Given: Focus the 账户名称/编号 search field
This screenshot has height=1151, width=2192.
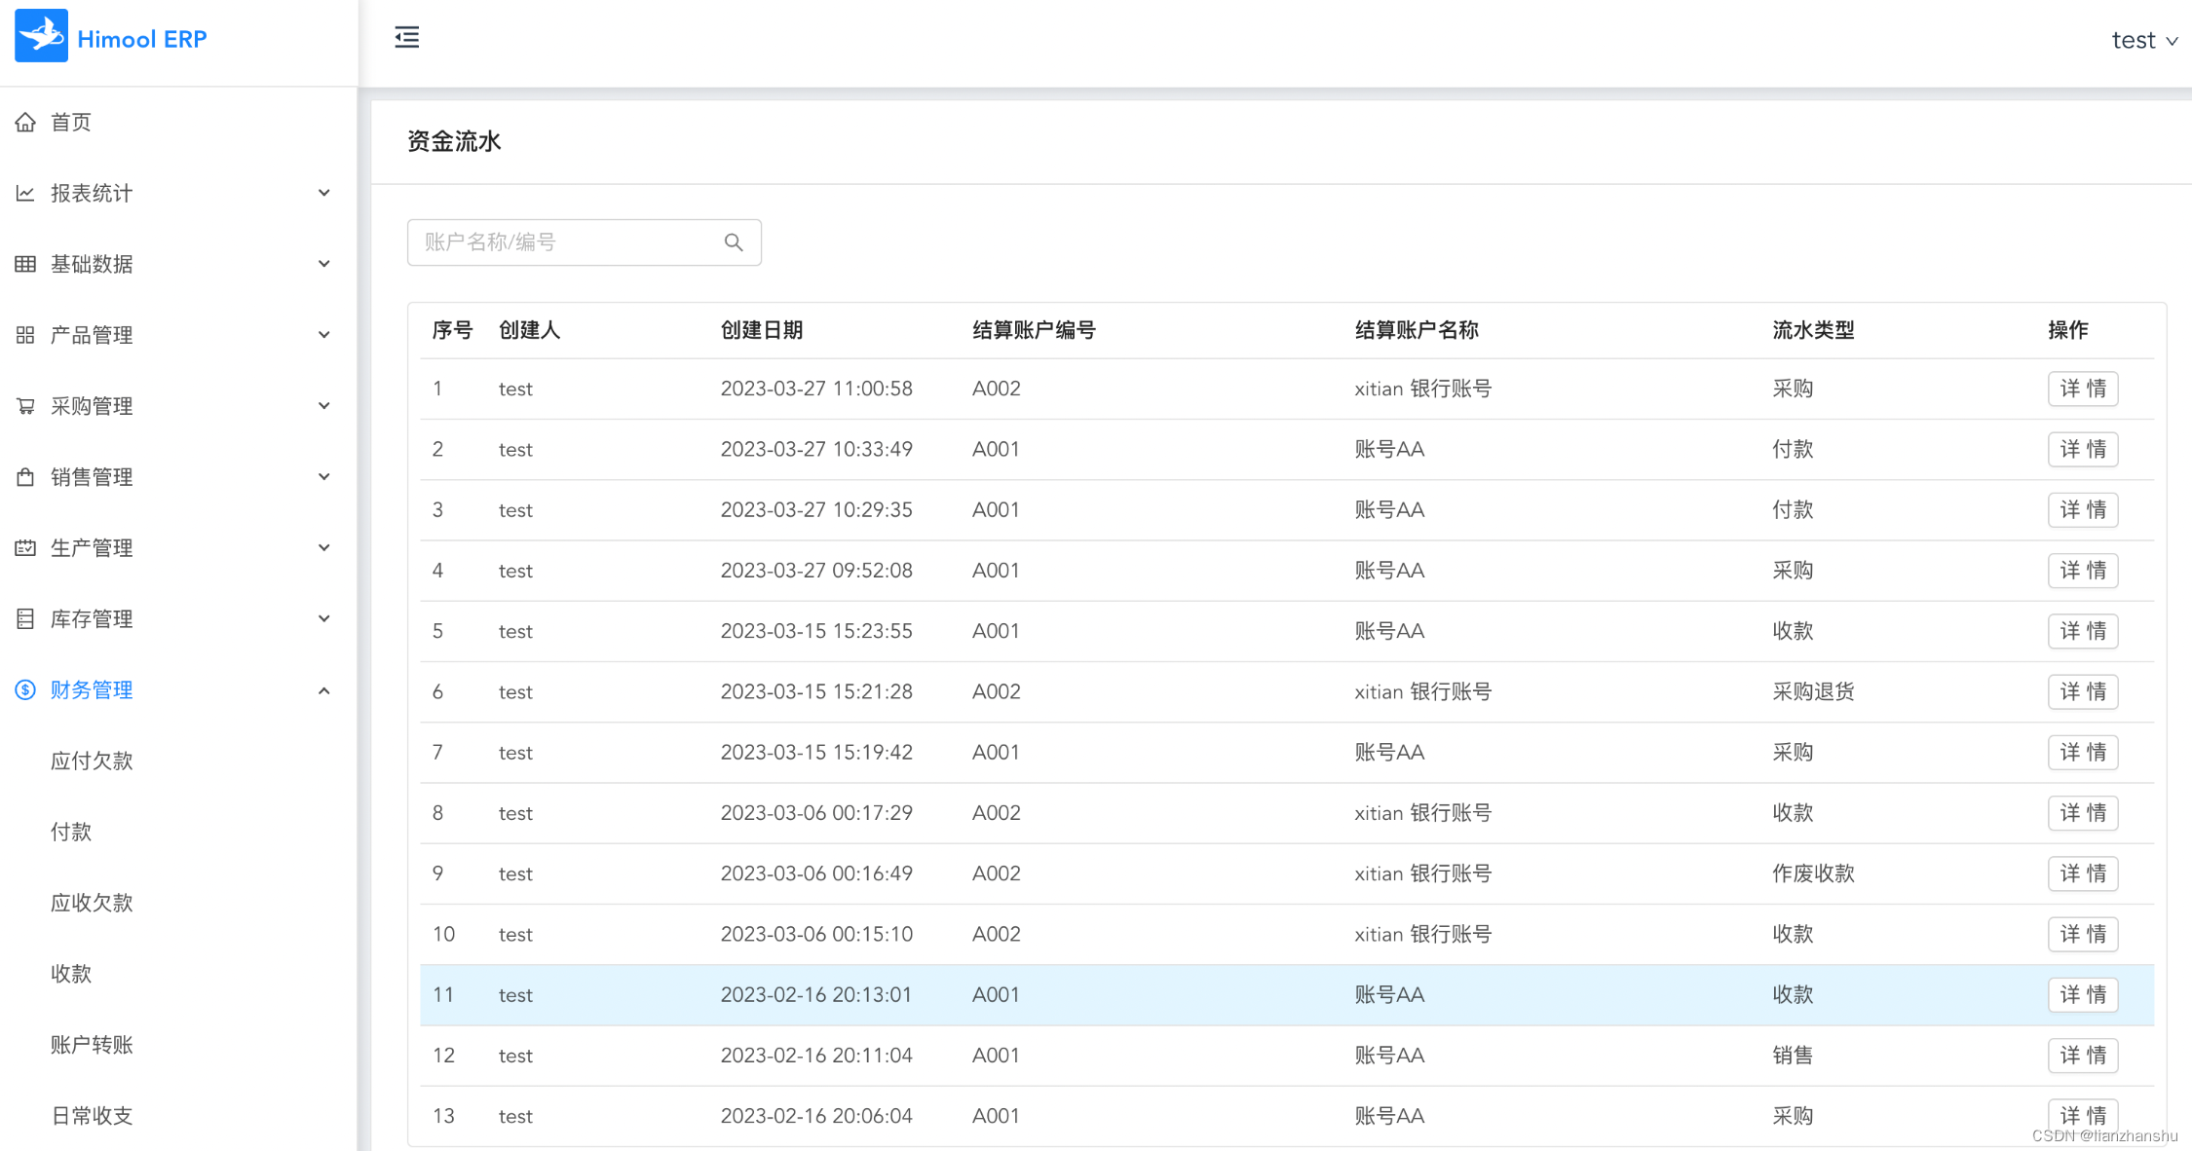Looking at the screenshot, I should [x=585, y=242].
